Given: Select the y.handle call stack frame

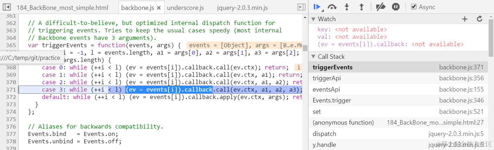Looking at the screenshot, I should 398,145.
